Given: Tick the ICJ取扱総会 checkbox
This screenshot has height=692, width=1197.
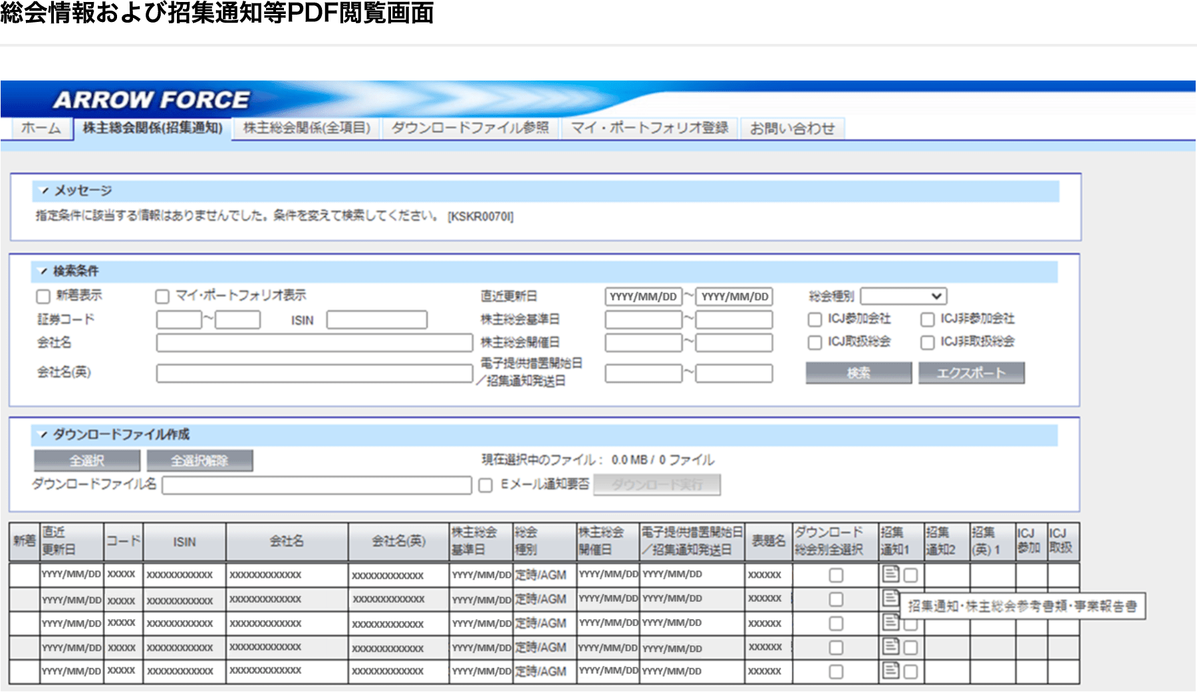Looking at the screenshot, I should [815, 343].
